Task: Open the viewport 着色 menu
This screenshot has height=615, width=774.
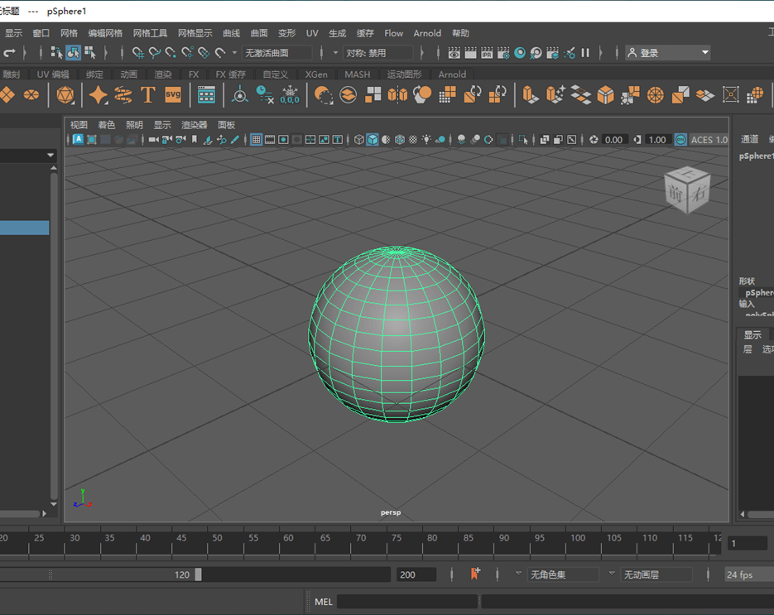Action: (107, 125)
